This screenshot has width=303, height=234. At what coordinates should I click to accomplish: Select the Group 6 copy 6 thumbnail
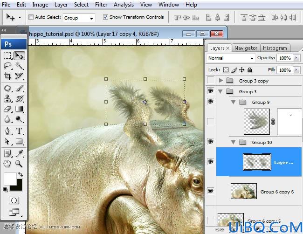pyautogui.click(x=244, y=191)
